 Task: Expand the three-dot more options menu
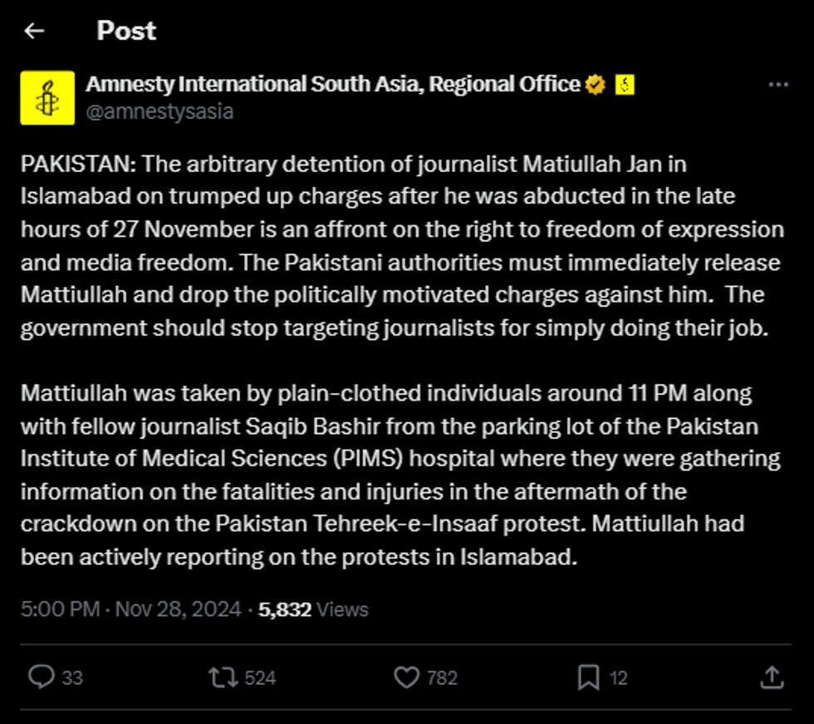click(778, 85)
